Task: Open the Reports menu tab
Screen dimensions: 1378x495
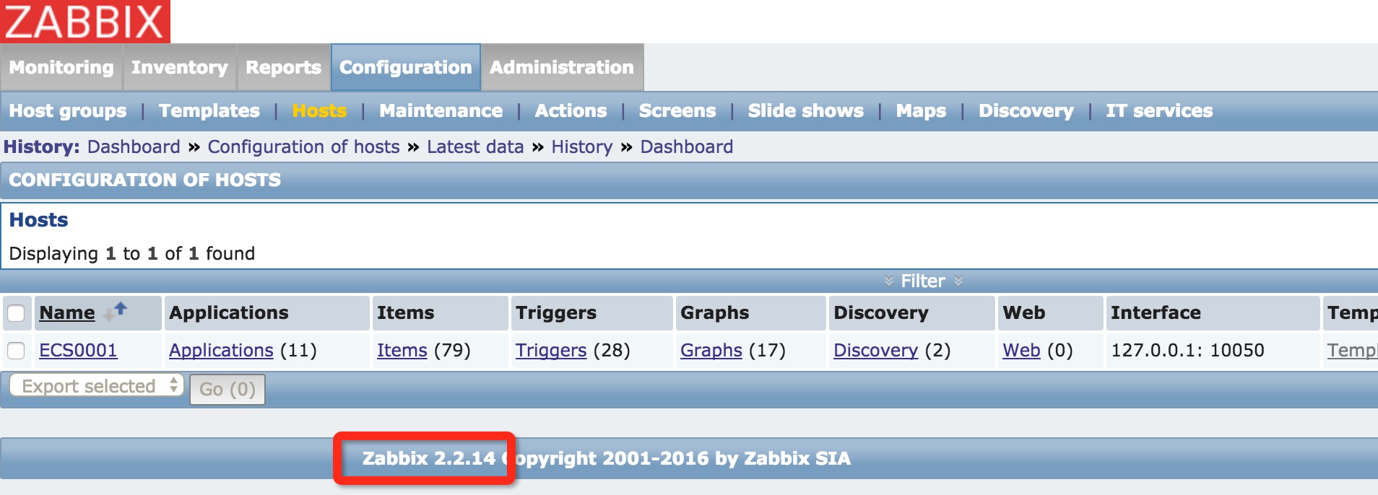Action: (x=284, y=67)
